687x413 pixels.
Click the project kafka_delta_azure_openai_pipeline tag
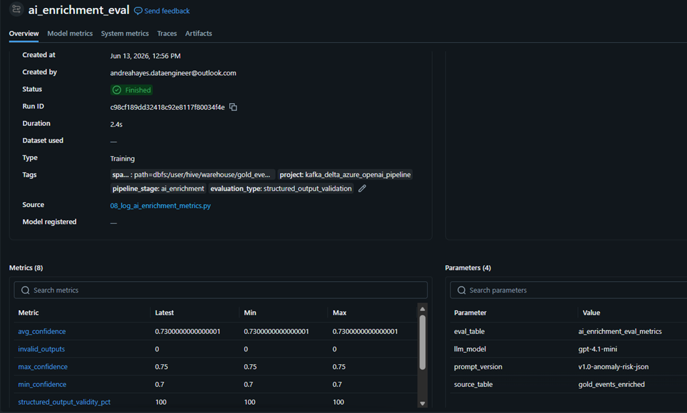[345, 175]
